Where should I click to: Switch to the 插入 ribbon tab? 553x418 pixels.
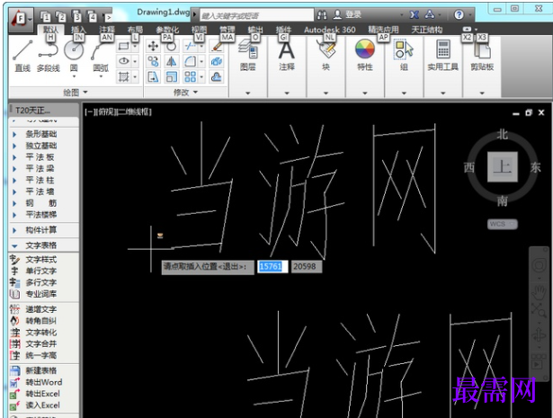click(78, 30)
